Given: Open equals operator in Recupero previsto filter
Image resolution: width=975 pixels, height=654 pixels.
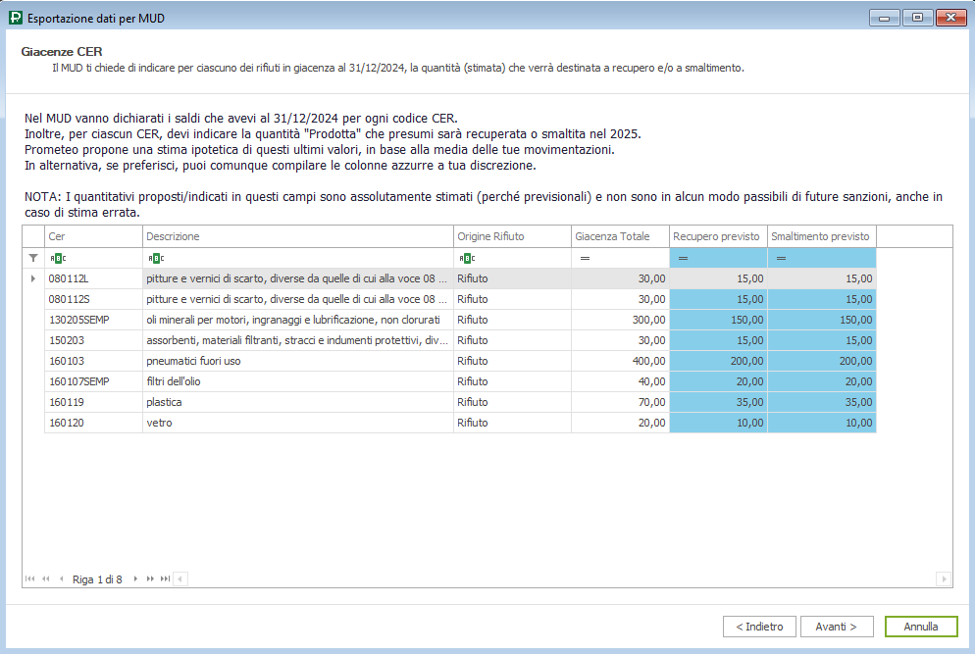Looking at the screenshot, I should pos(683,258).
